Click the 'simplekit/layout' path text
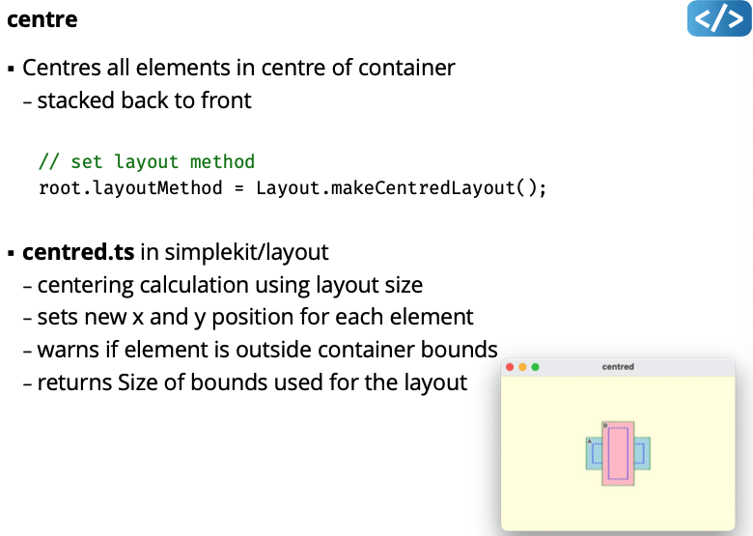753x536 pixels. point(246,253)
